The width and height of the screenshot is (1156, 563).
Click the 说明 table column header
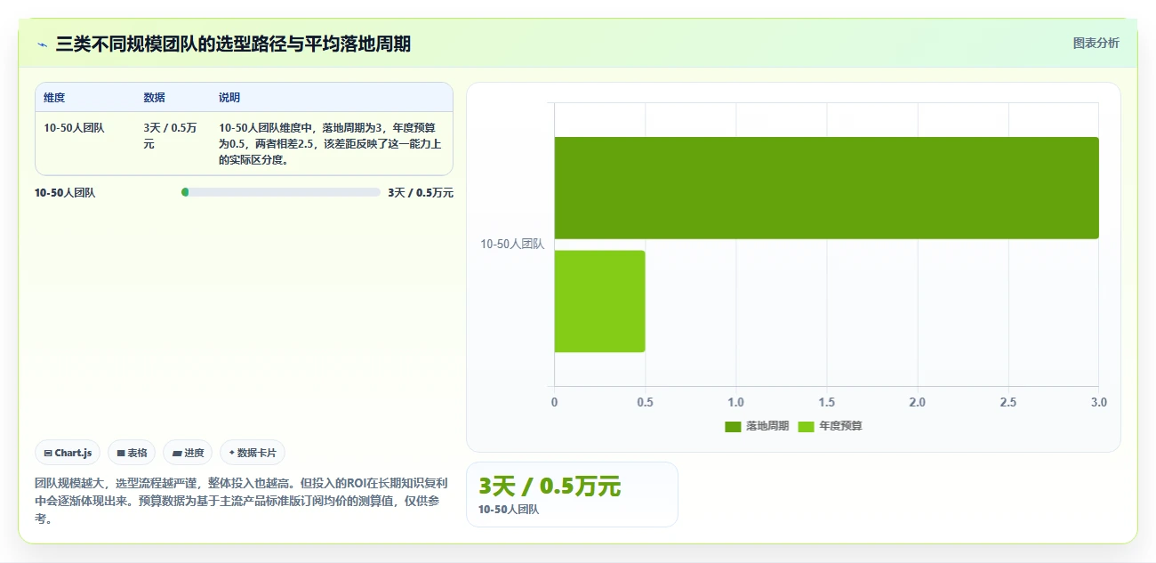click(x=229, y=98)
